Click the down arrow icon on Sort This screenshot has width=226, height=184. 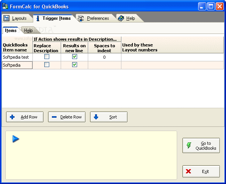(96, 117)
